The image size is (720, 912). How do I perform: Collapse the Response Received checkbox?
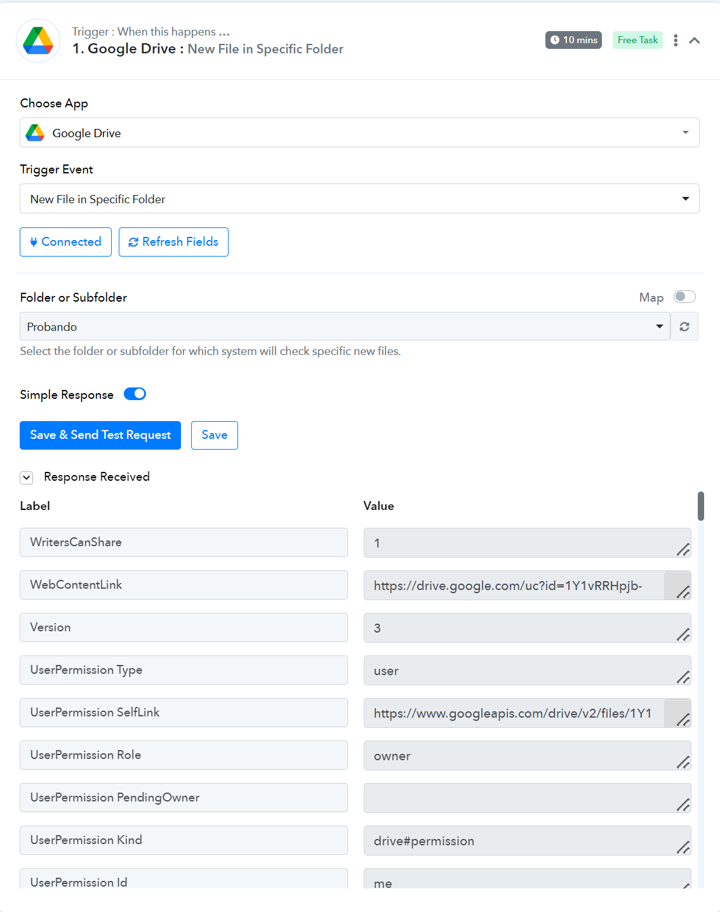[x=27, y=478]
